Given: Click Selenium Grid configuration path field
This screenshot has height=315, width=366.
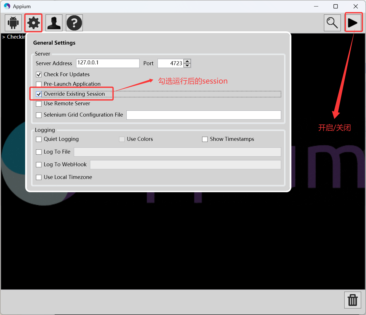Looking at the screenshot, I should tap(204, 115).
